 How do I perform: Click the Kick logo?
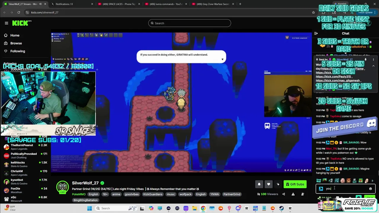(22, 23)
